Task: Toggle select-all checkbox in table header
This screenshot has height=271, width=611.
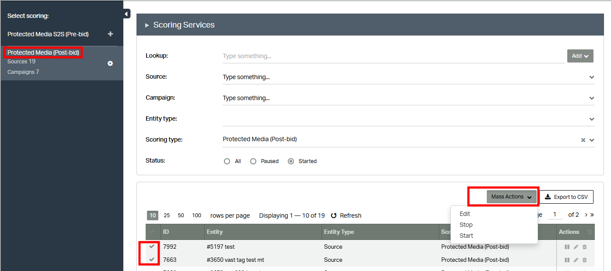Action: 152,232
